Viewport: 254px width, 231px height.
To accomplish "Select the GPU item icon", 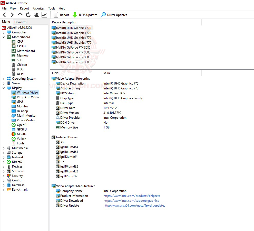I will (x=14, y=102).
